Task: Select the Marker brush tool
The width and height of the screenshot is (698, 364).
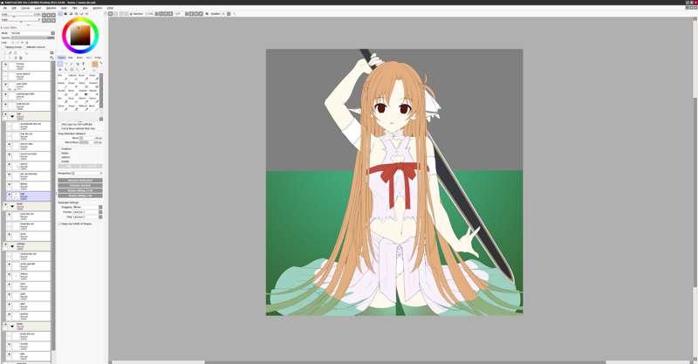Action: point(62,86)
